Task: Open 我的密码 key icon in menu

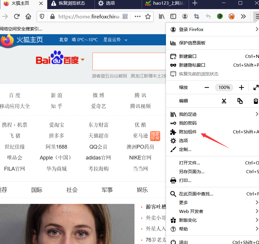Action: pos(173,123)
